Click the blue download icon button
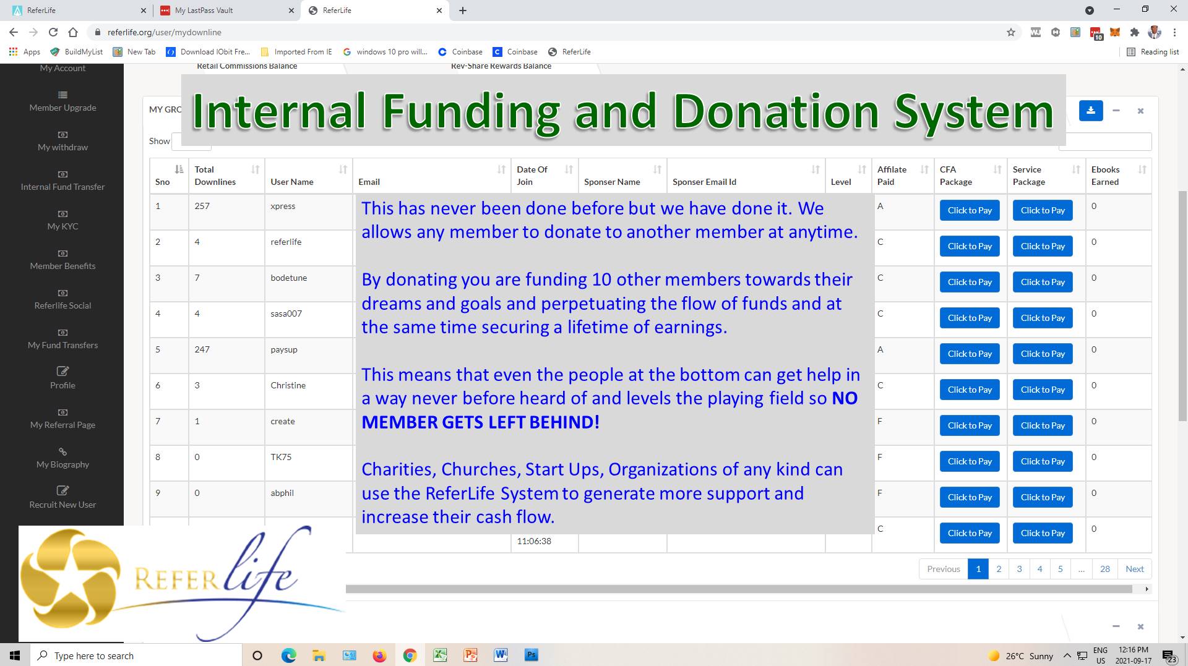The height and width of the screenshot is (666, 1188). pos(1091,111)
